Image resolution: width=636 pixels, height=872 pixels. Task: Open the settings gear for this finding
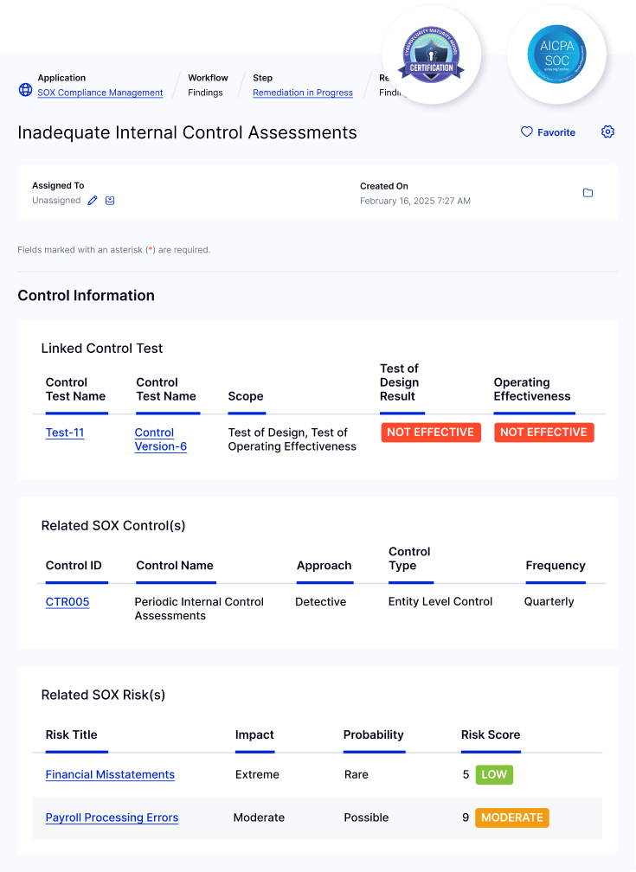[607, 131]
